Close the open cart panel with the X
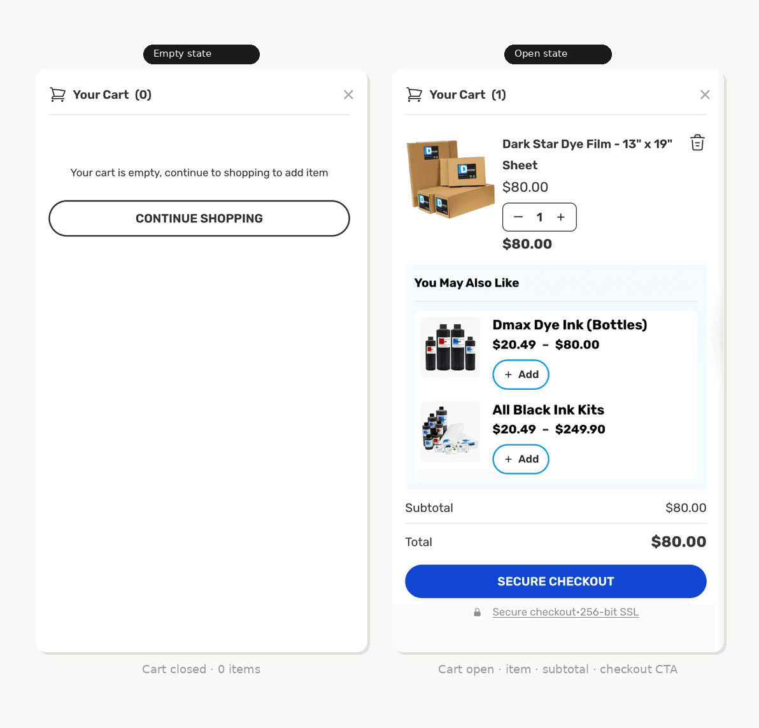The image size is (759, 728). pyautogui.click(x=705, y=94)
